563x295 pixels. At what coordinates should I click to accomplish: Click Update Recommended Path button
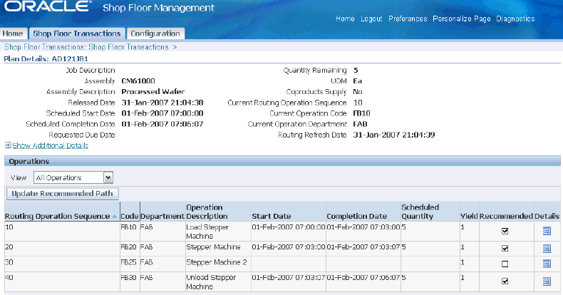pyautogui.click(x=63, y=194)
